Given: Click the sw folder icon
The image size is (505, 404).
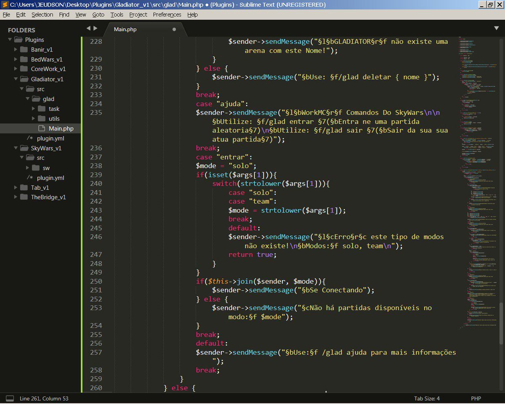Looking at the screenshot, I should pyautogui.click(x=36, y=168).
